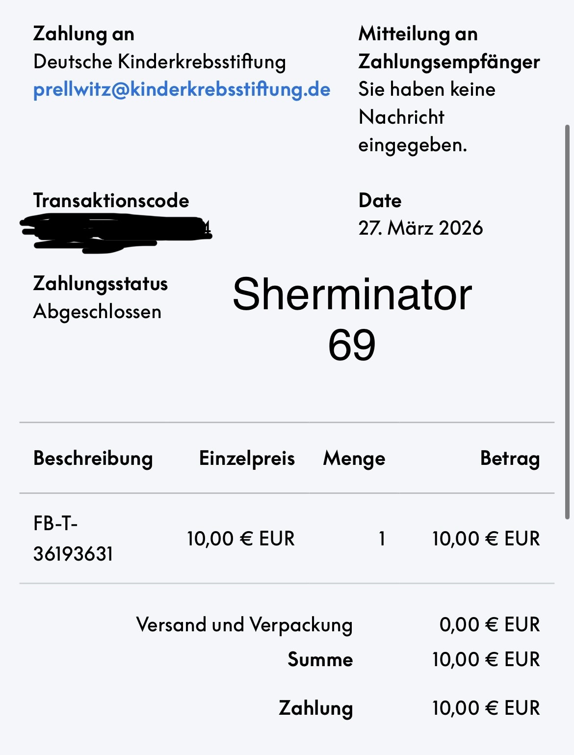Click the vertical scrollbar on the right
This screenshot has height=755, width=574.
(x=567, y=319)
